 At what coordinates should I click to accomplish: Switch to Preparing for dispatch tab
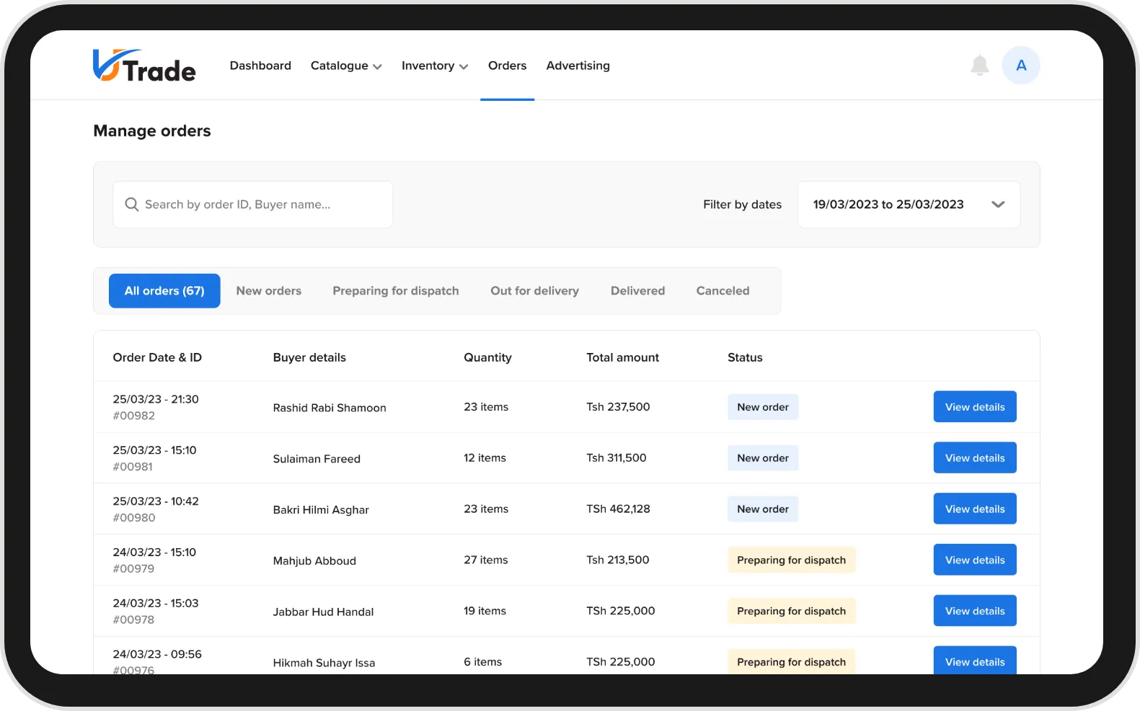tap(395, 291)
